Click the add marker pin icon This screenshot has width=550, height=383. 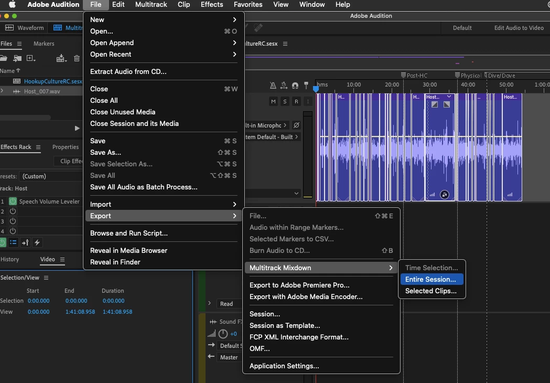click(306, 86)
